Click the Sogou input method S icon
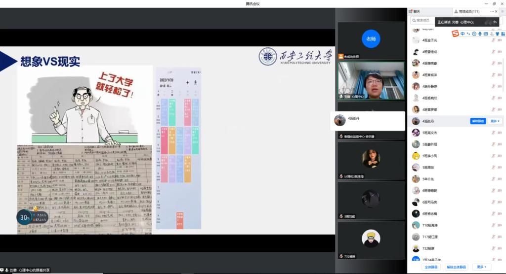 455,34
